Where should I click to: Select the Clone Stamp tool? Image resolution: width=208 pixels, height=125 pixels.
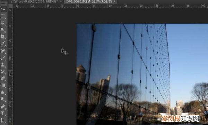(x=3, y=65)
